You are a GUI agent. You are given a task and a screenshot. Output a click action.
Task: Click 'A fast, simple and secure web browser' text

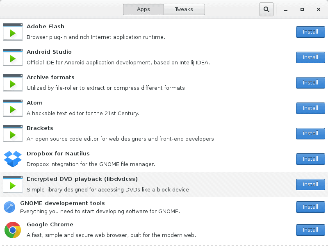(x=111, y=235)
